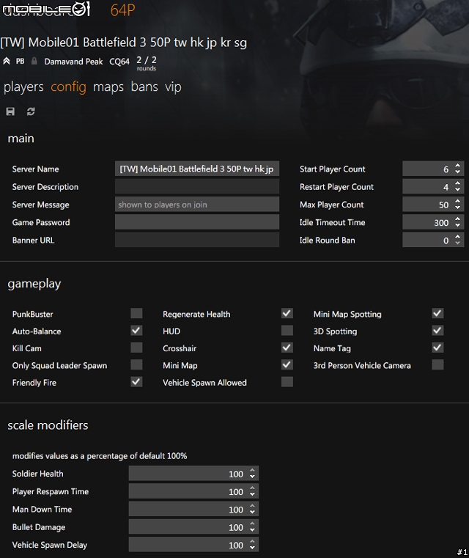This screenshot has height=558, width=469.
Task: Click the Server Name input field
Action: (x=197, y=169)
